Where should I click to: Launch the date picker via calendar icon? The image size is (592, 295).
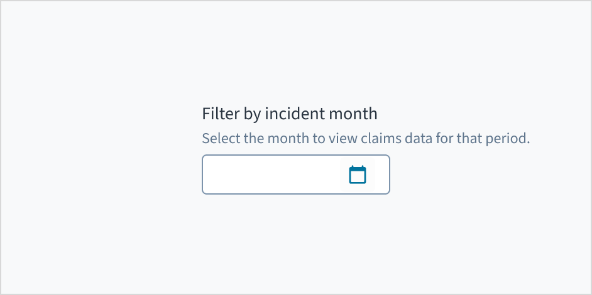click(x=358, y=174)
